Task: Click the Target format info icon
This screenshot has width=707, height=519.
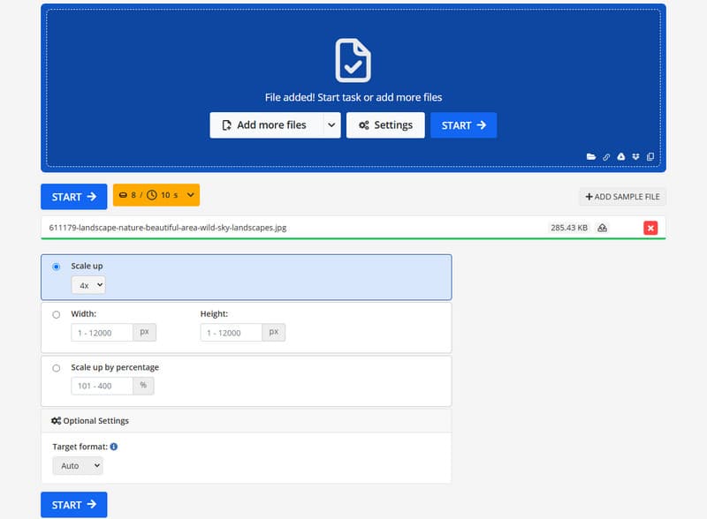Action: [114, 447]
